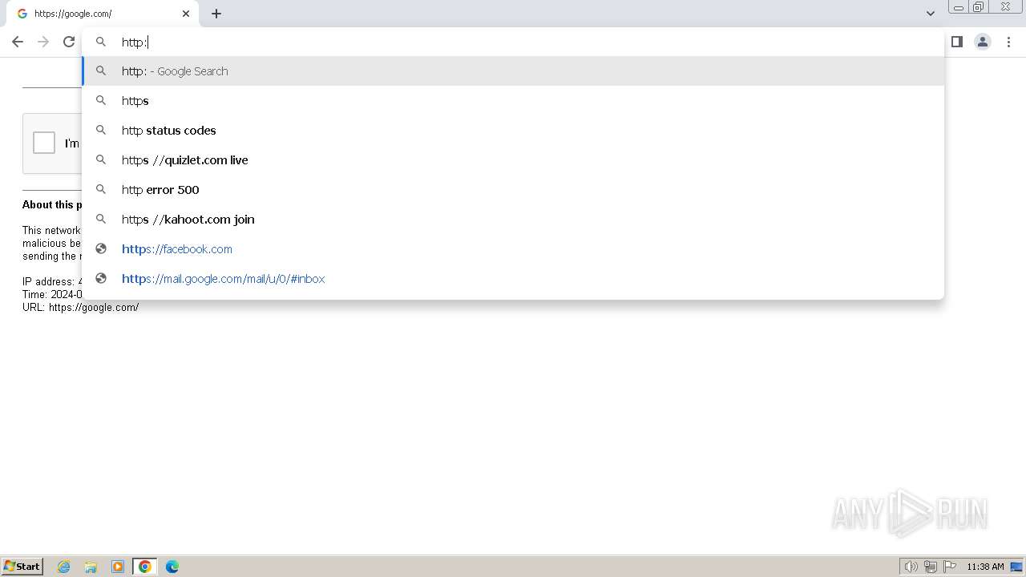Click Show desktop icon in tray

[1016, 567]
